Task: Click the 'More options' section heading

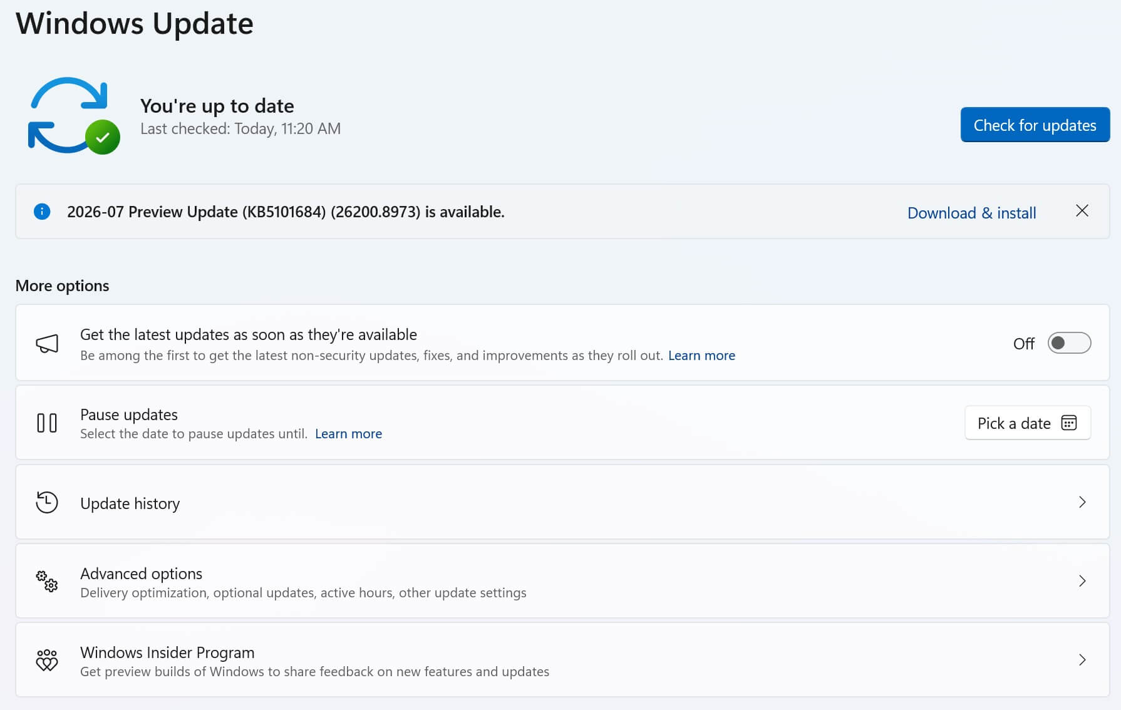Action: click(62, 286)
